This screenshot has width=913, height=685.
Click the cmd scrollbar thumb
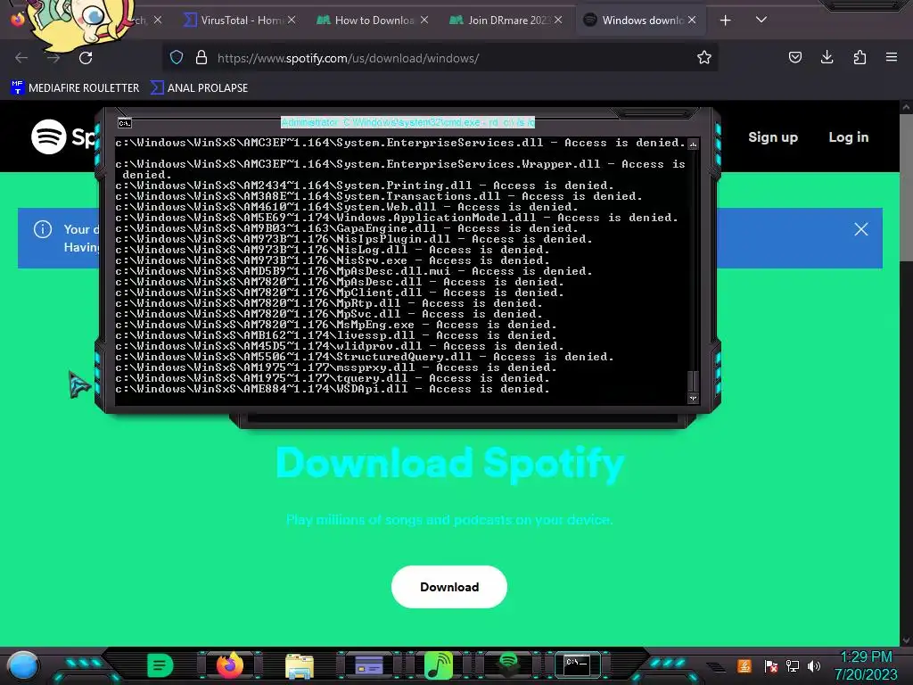coord(693,380)
